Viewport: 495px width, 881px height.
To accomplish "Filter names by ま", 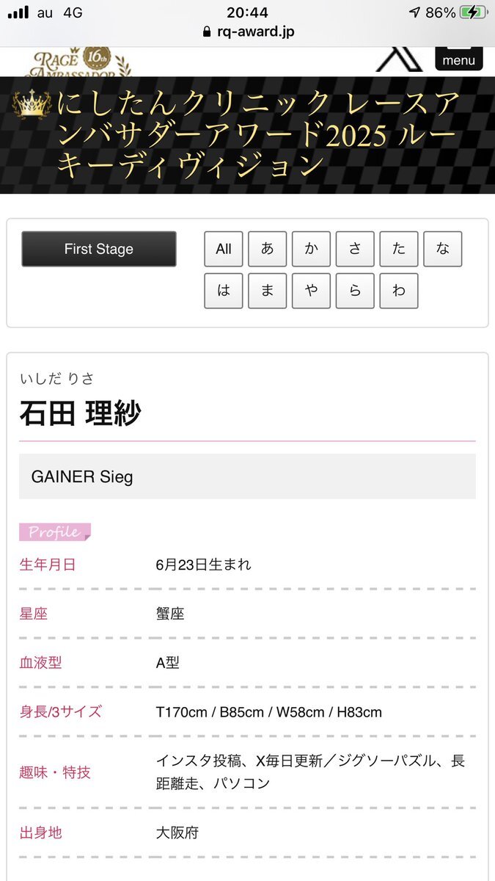I will point(268,291).
